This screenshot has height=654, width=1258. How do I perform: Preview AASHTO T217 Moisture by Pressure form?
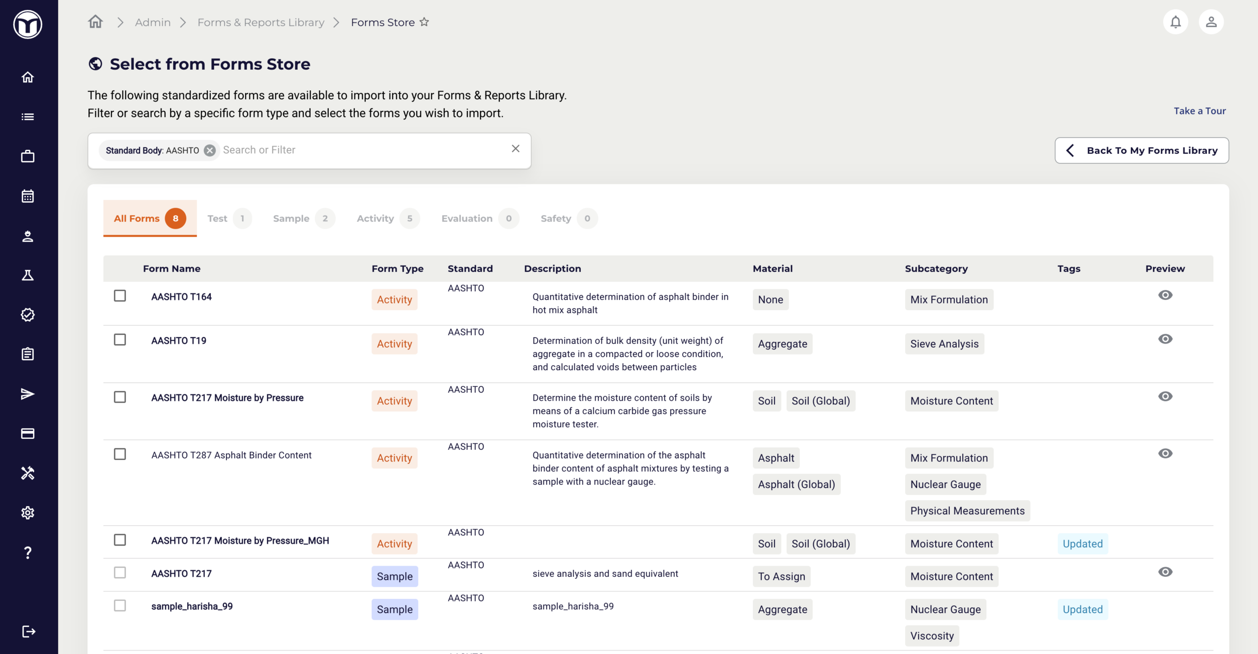pyautogui.click(x=1165, y=396)
